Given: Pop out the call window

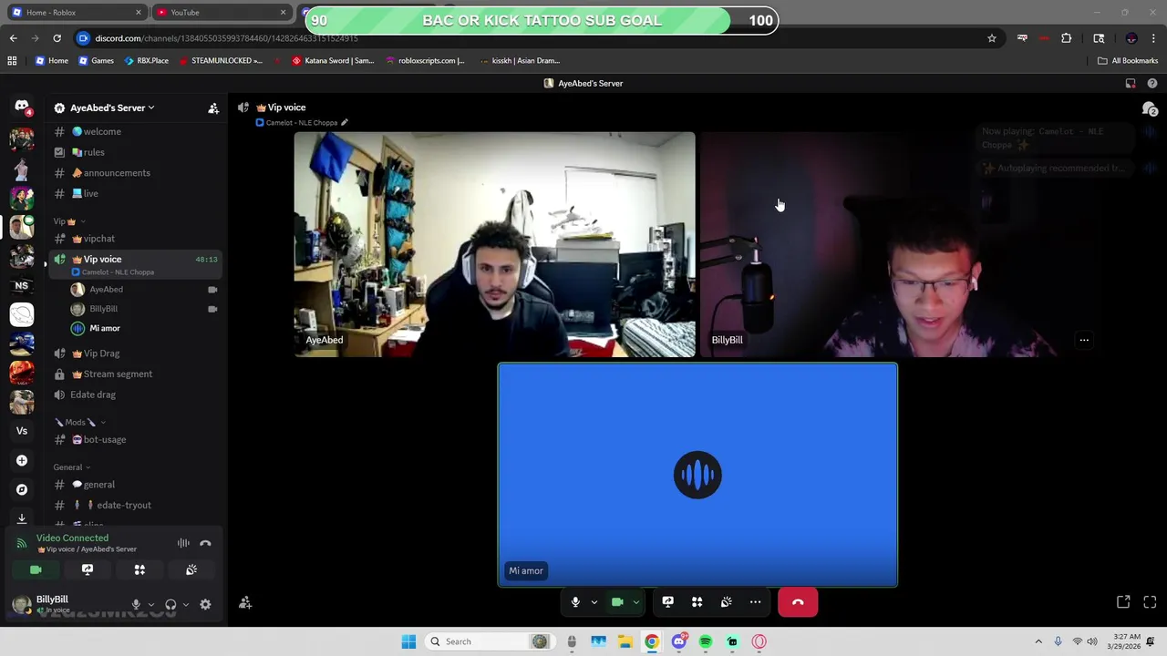Looking at the screenshot, I should point(1123,602).
